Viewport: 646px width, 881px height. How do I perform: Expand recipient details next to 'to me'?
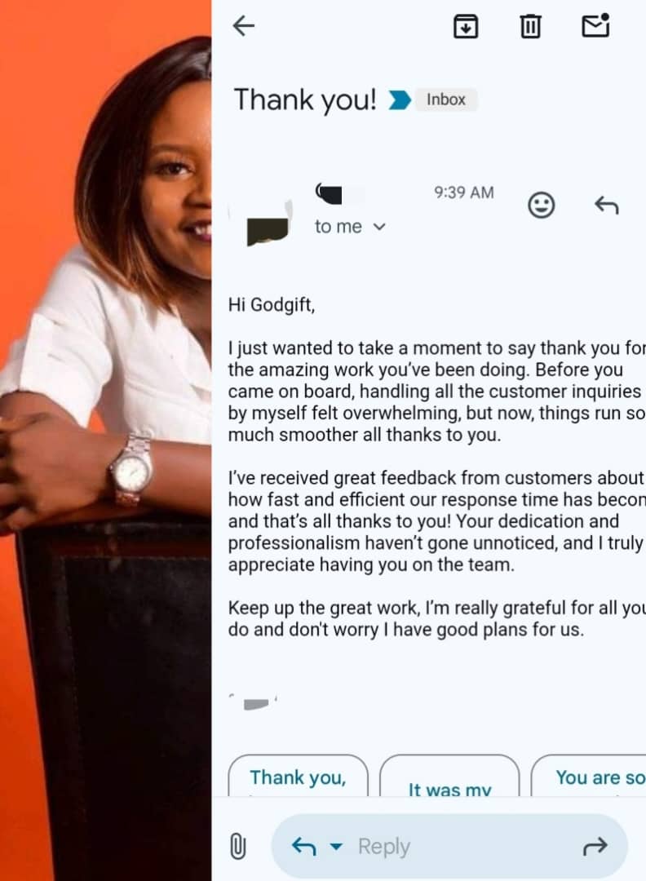click(x=380, y=227)
